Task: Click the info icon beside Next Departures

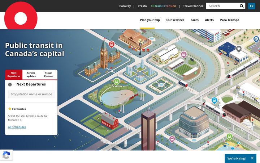Action: 10,84
